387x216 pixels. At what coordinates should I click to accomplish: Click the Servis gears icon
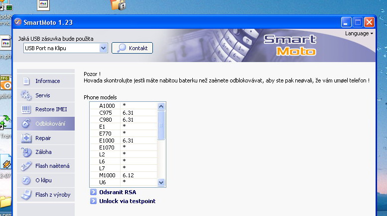(26, 95)
